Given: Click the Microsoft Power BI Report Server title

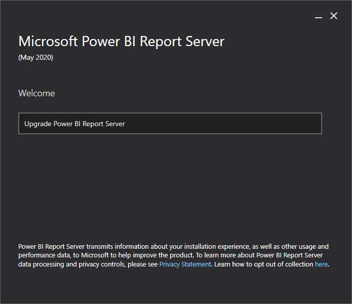Looking at the screenshot, I should pos(121,42).
